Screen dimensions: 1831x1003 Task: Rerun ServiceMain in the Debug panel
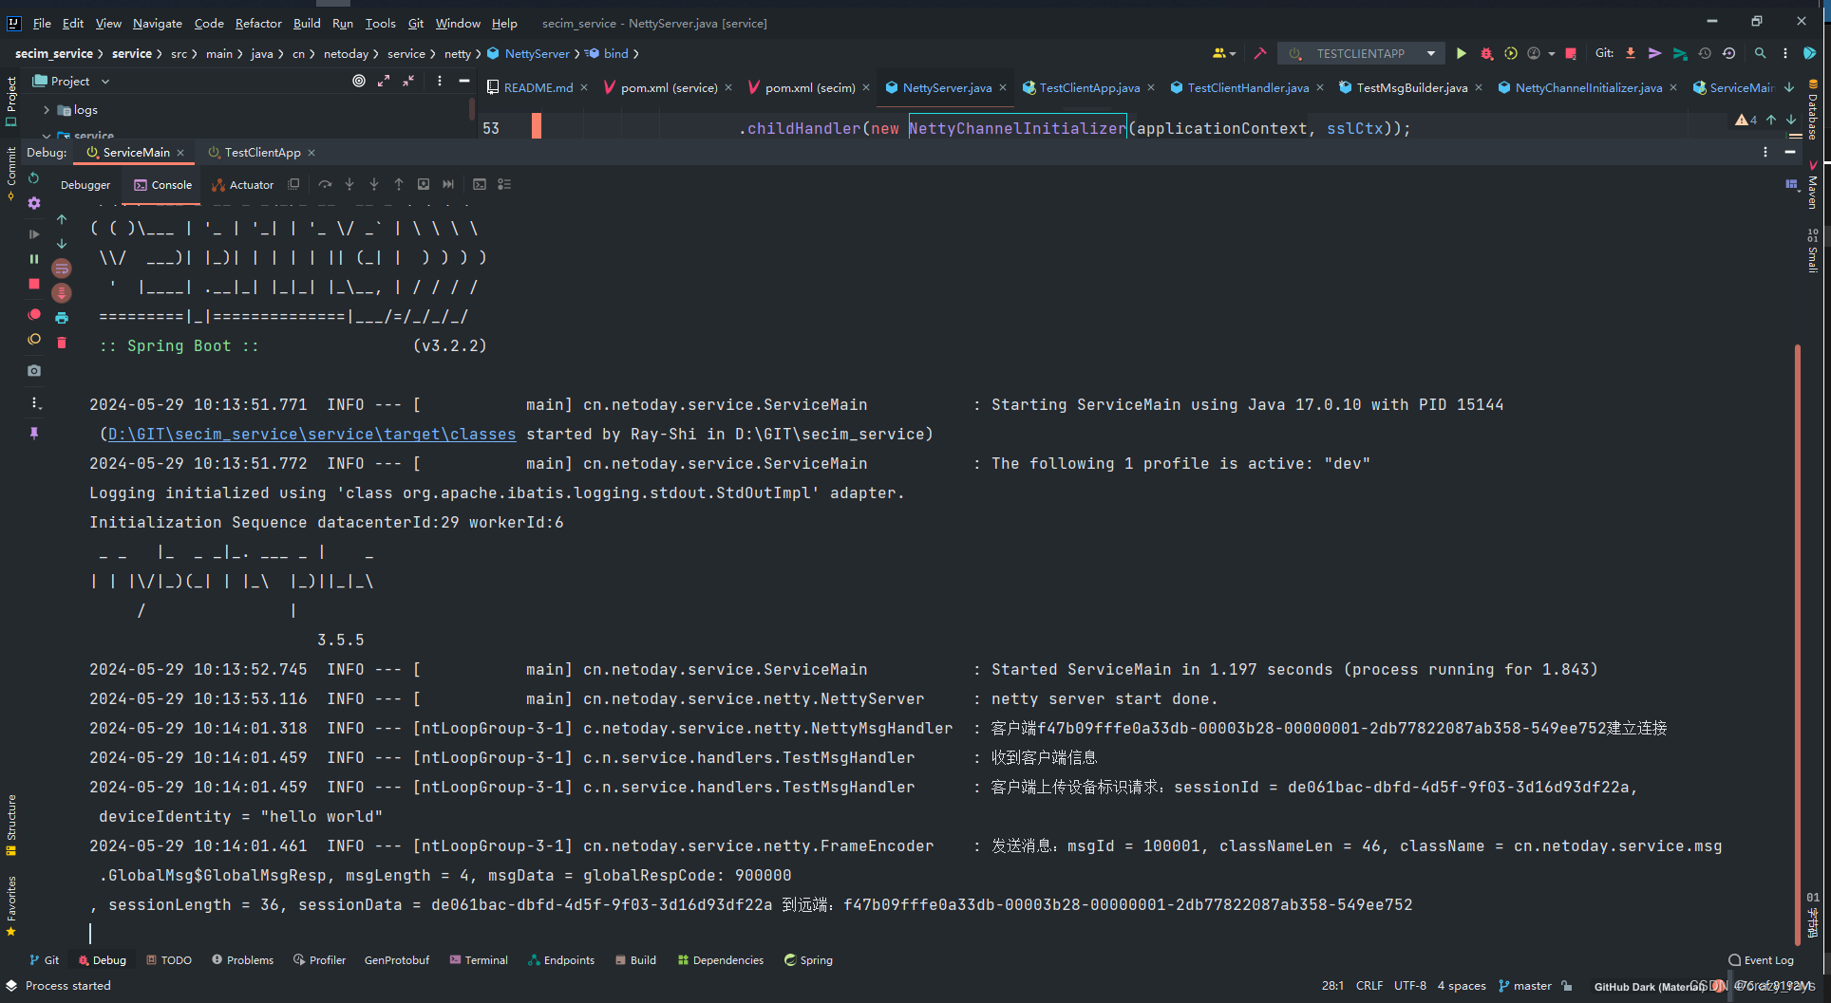34,178
